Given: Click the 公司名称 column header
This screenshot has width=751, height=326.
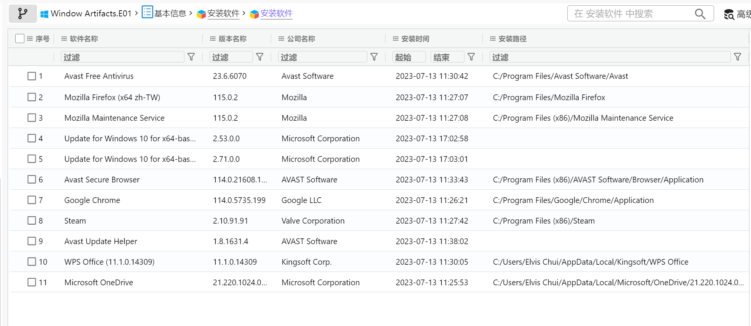Looking at the screenshot, I should (301, 39).
